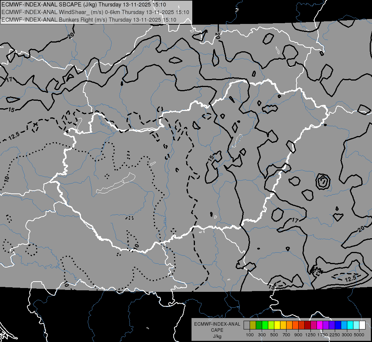Image resolution: width=372 pixels, height=342 pixels.
Task: Click the 500 legend value
Action: [x=274, y=335]
